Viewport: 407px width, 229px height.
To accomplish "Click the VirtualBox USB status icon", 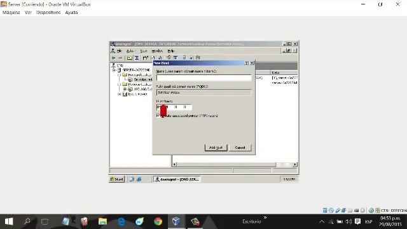I will (338, 211).
